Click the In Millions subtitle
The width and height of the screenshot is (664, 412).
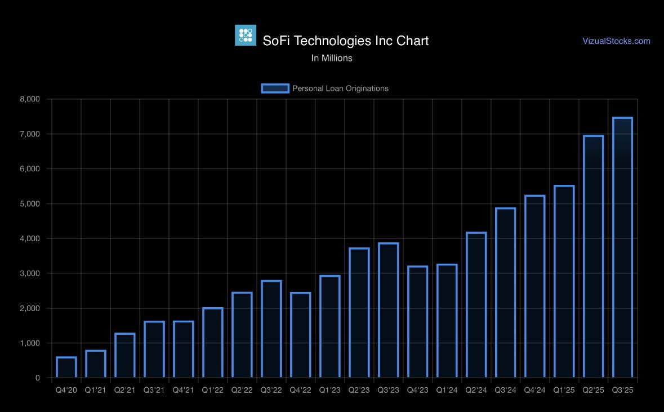pos(332,58)
